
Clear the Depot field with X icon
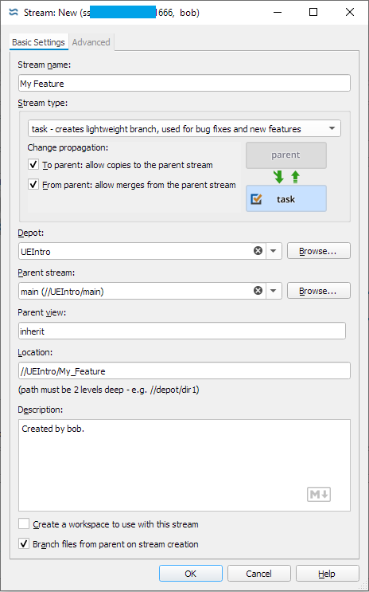pos(258,251)
